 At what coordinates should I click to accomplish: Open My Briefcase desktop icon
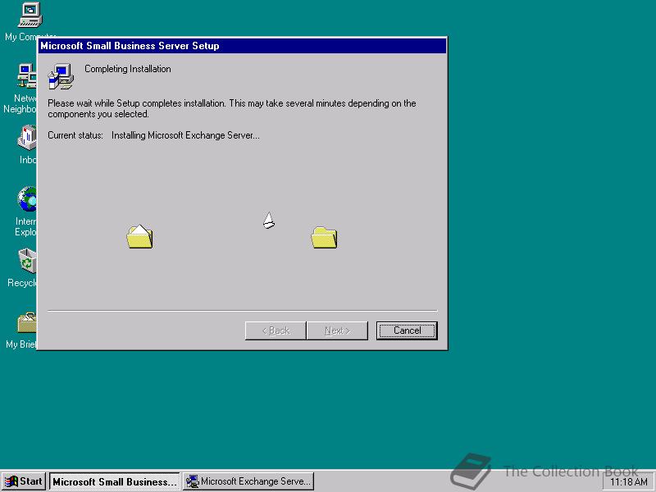point(27,322)
